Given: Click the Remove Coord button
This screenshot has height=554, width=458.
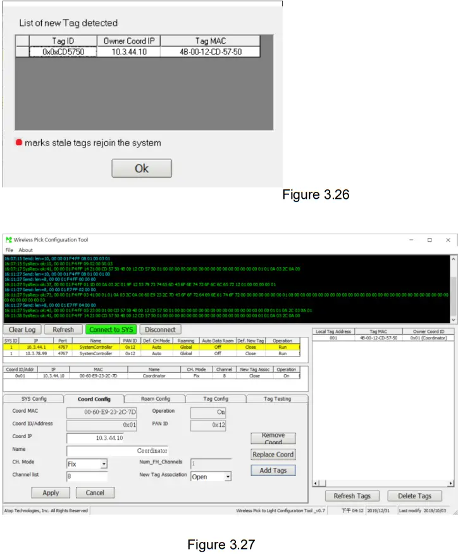Looking at the screenshot, I should [273, 439].
